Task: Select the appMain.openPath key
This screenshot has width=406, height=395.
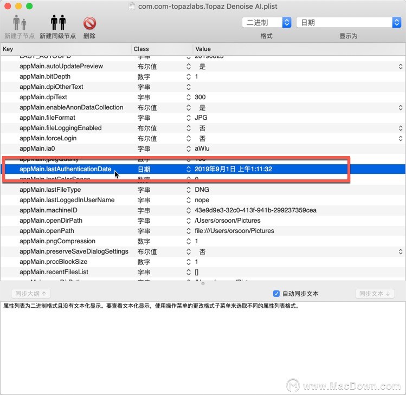Action: [47, 231]
